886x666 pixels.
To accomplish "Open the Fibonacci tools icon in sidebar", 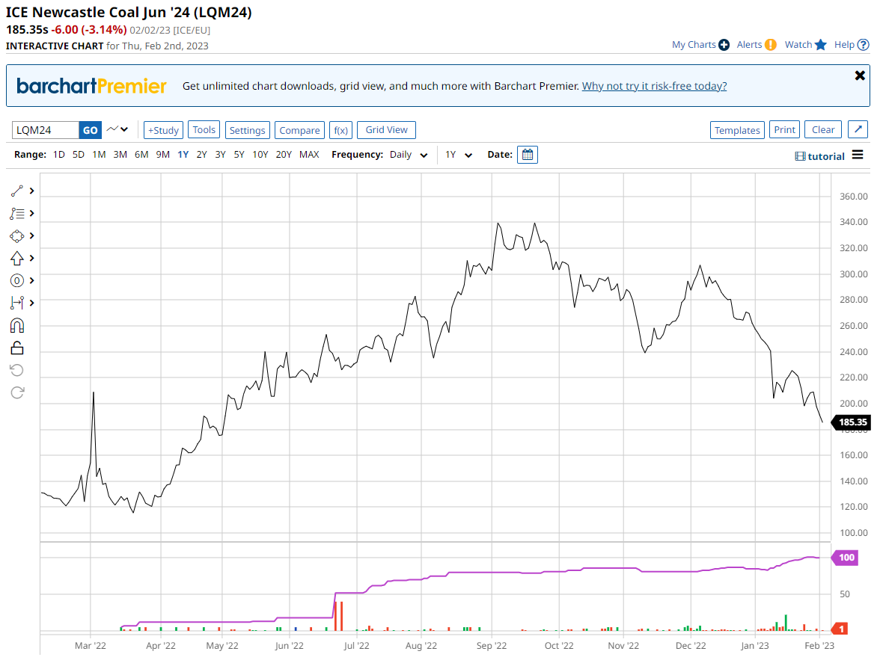I will click(x=17, y=214).
